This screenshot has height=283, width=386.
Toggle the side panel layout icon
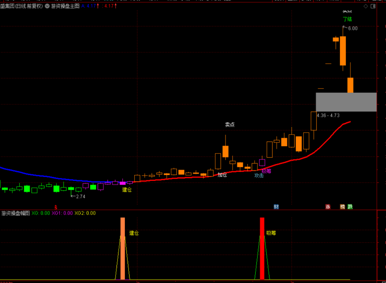[373, 6]
